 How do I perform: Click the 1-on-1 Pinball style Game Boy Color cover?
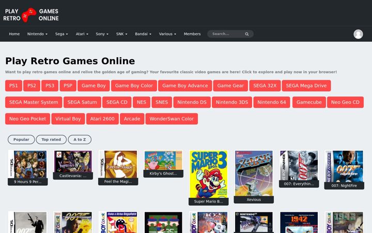[118, 222]
